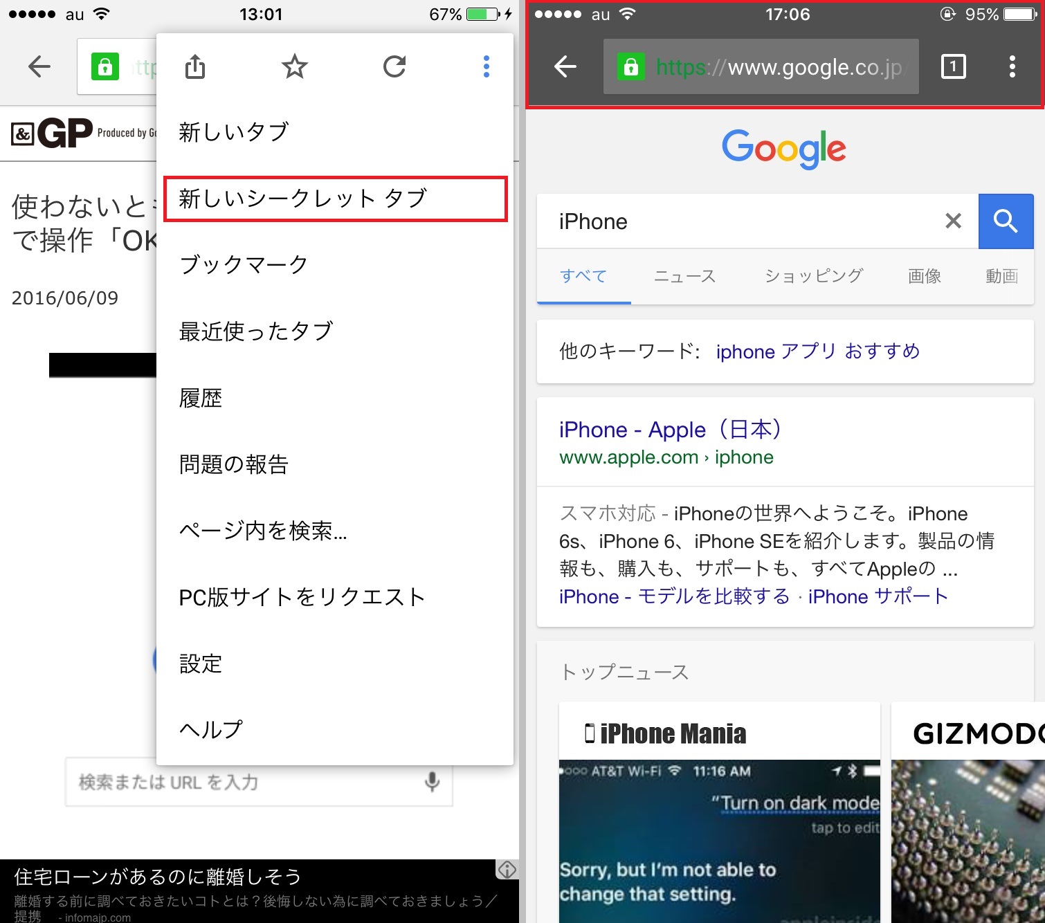Tap the iPhone Mania news thumbnail
1045x923 pixels.
point(719,830)
